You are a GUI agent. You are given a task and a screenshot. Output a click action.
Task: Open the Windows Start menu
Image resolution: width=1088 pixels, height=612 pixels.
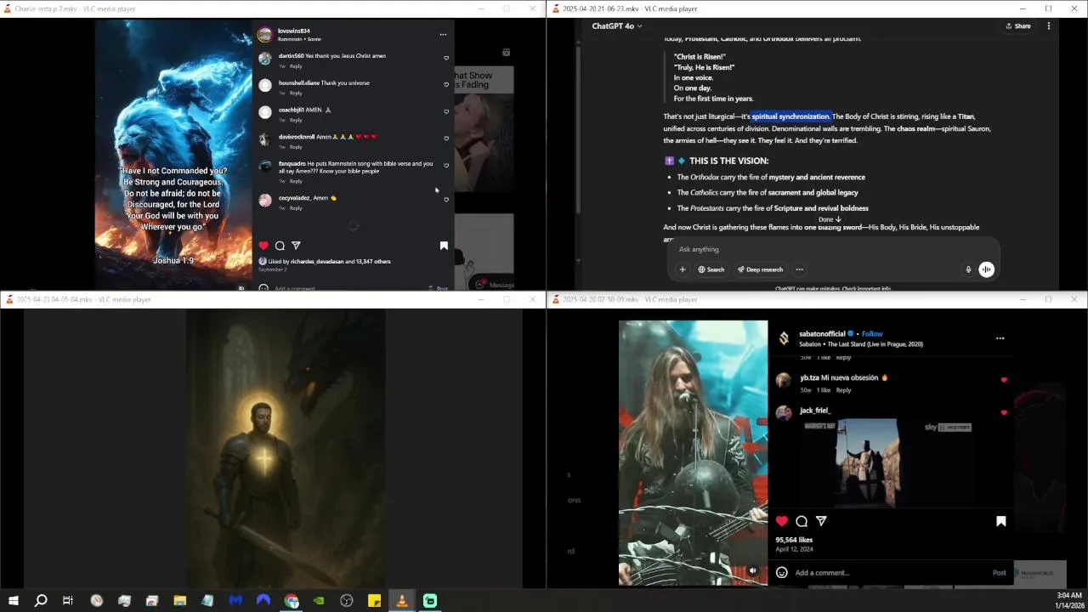tap(13, 601)
